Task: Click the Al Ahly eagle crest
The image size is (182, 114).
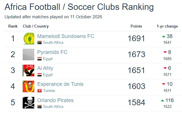Action: coord(28,70)
